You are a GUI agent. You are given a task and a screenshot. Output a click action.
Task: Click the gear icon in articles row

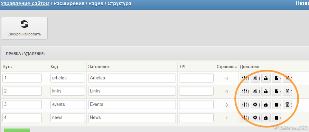(255, 78)
